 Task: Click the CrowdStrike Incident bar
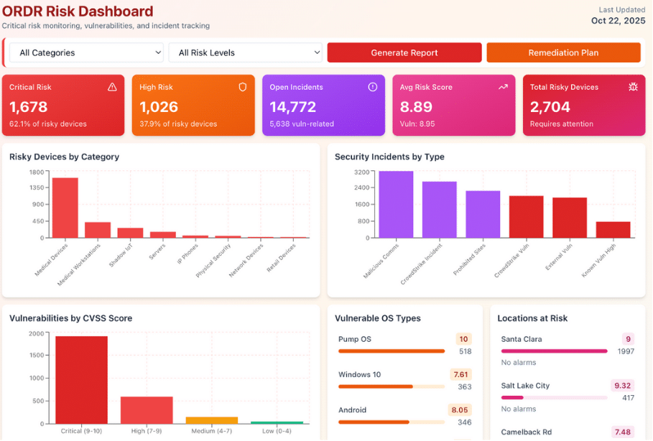439,210
